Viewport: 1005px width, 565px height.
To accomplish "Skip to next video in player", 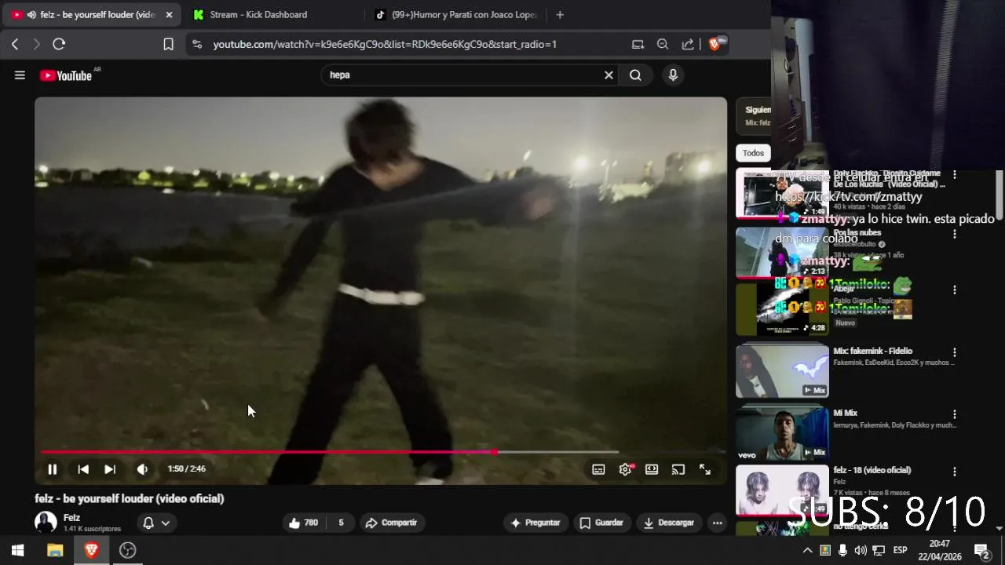I will coord(110,469).
